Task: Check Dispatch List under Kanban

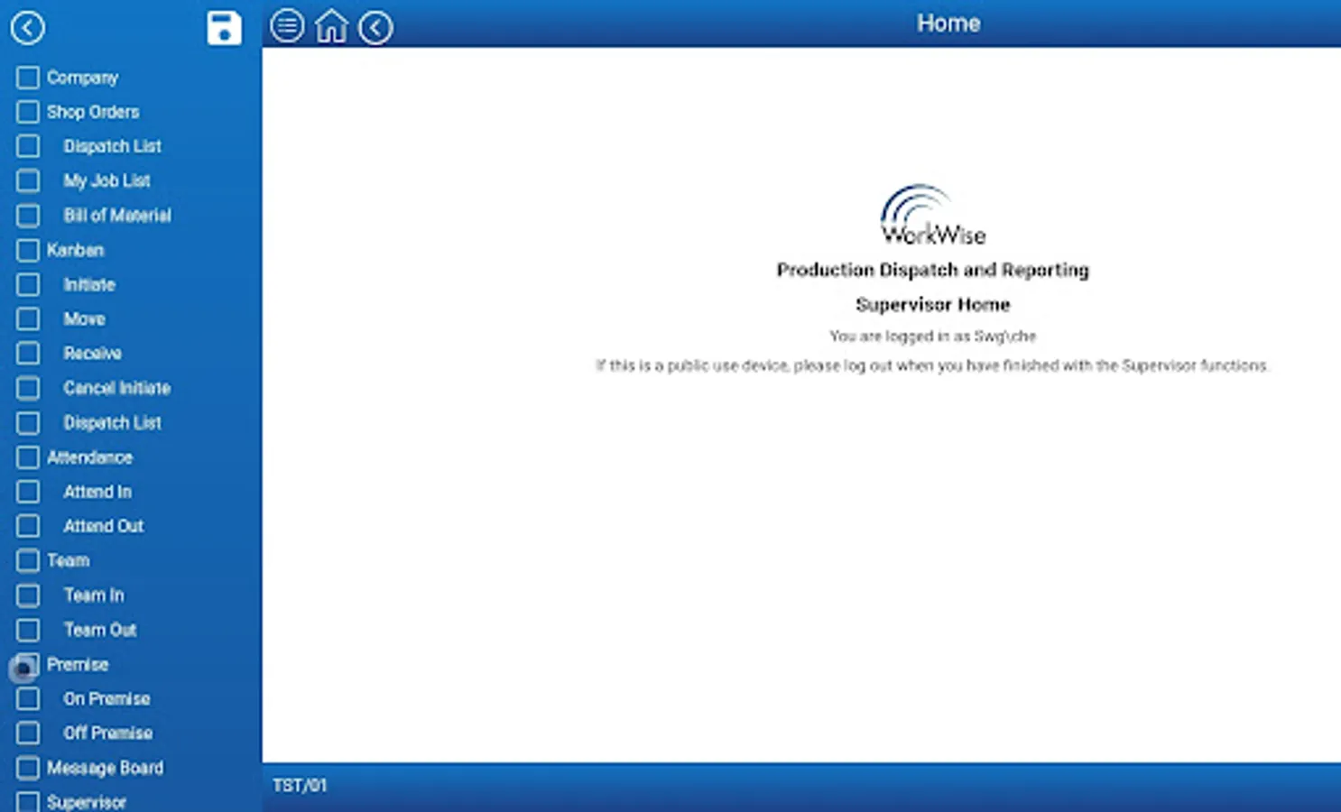Action: coord(28,422)
